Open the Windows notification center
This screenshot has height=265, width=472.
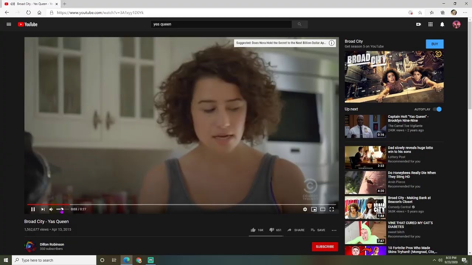click(465, 260)
